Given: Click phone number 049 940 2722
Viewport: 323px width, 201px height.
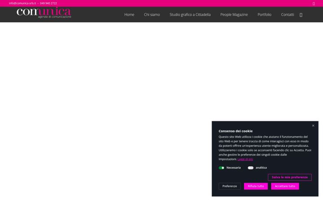Looking at the screenshot, I should (48, 3).
